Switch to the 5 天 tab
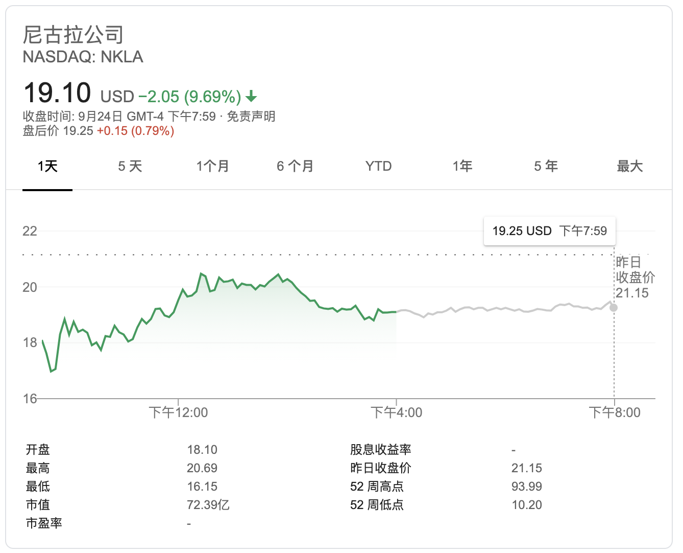The width and height of the screenshot is (683, 553). tap(130, 166)
